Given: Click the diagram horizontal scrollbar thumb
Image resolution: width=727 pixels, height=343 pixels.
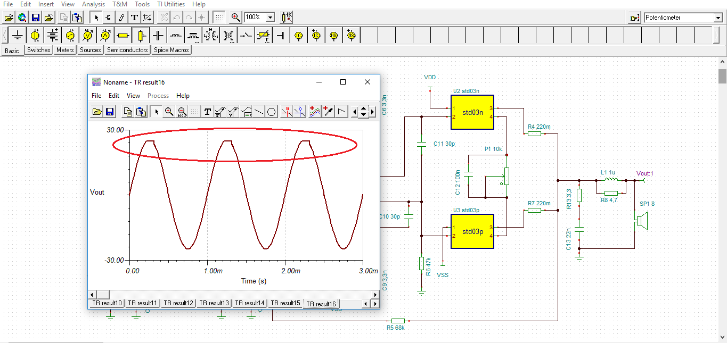Looking at the screenshot, I should click(x=103, y=294).
